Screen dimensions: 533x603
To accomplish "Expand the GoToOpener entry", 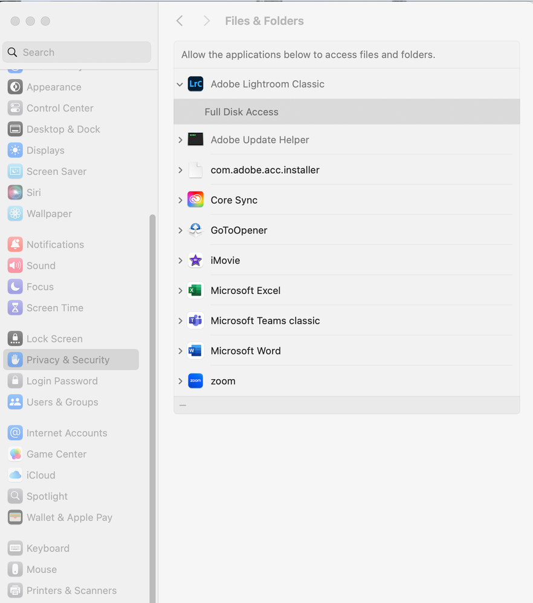I will point(180,230).
